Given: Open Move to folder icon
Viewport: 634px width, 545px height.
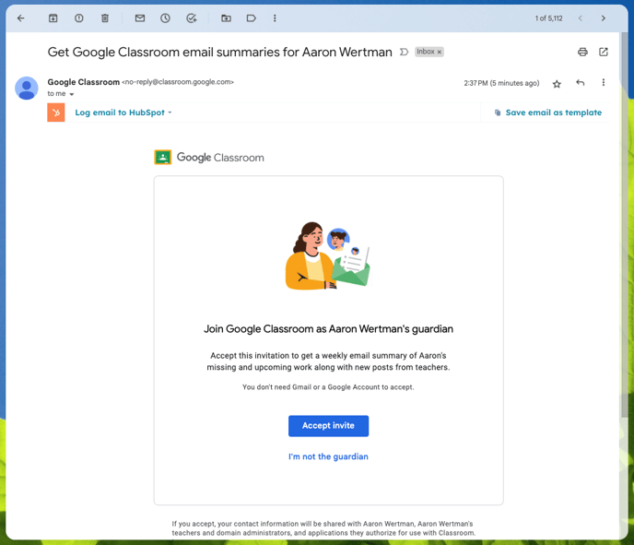Looking at the screenshot, I should coord(226,18).
